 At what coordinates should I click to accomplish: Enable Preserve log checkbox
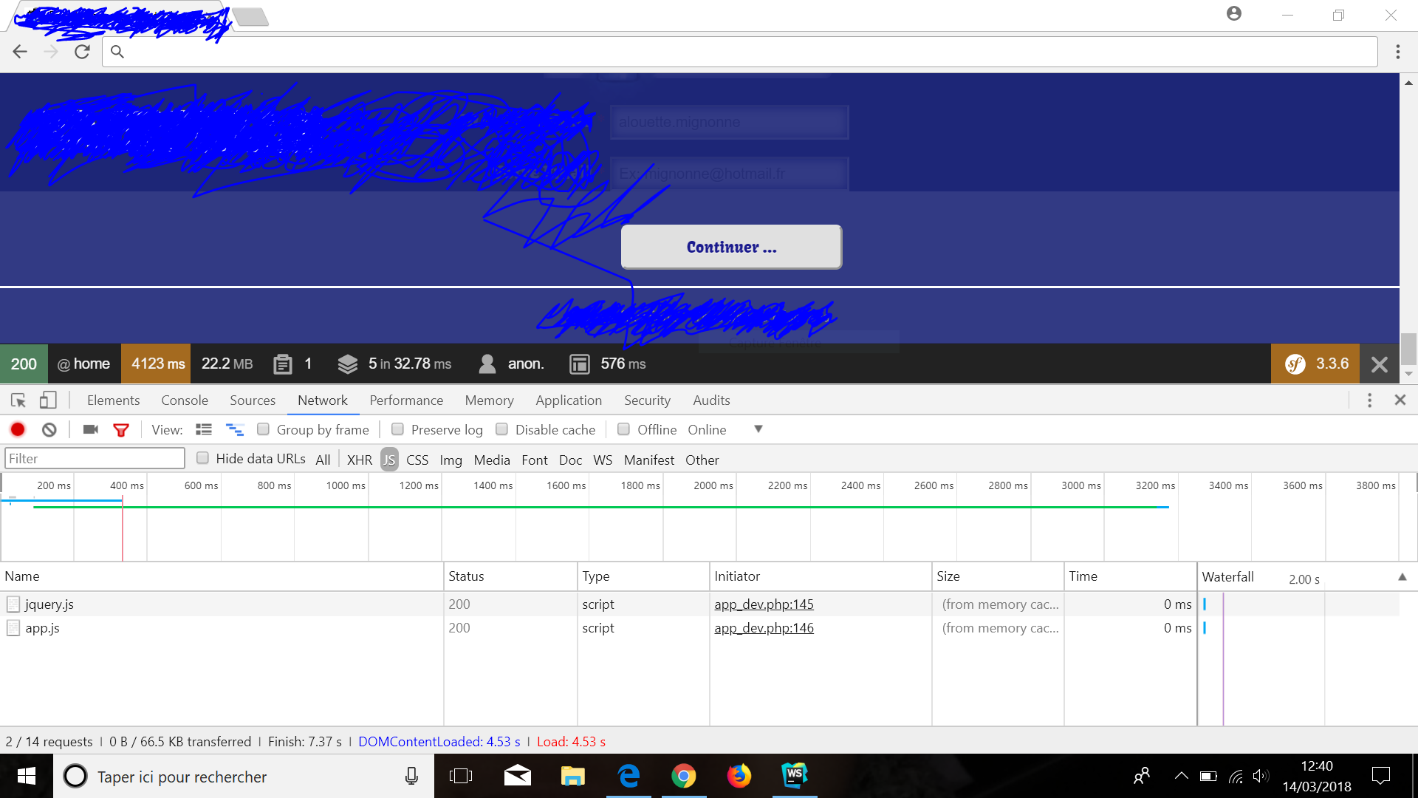397,429
